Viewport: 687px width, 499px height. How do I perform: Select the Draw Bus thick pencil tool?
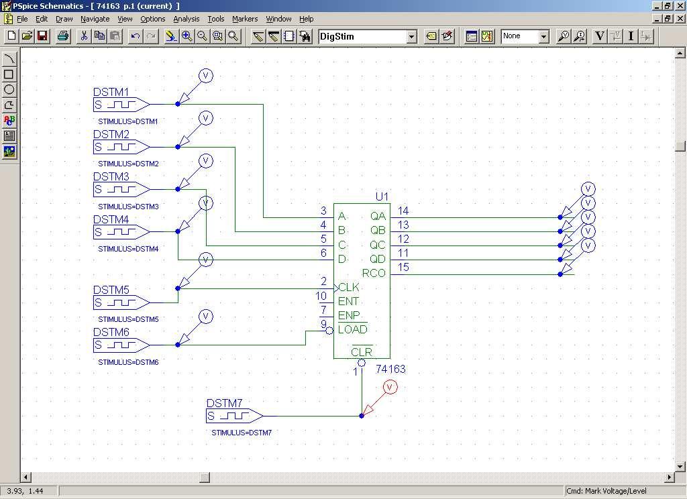274,36
